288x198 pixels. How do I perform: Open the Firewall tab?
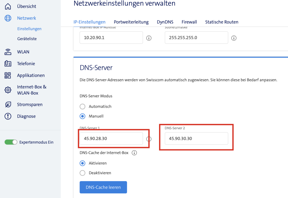click(189, 22)
